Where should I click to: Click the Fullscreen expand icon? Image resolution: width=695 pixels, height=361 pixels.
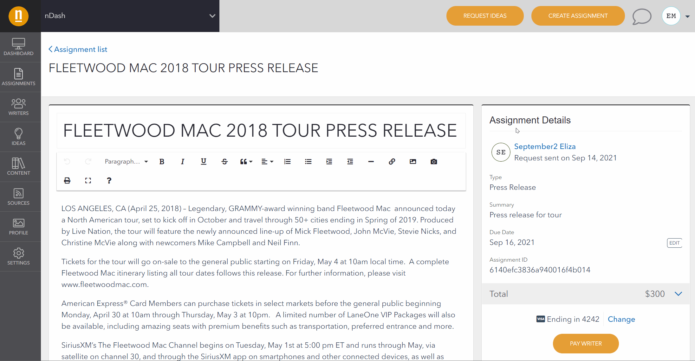(88, 180)
